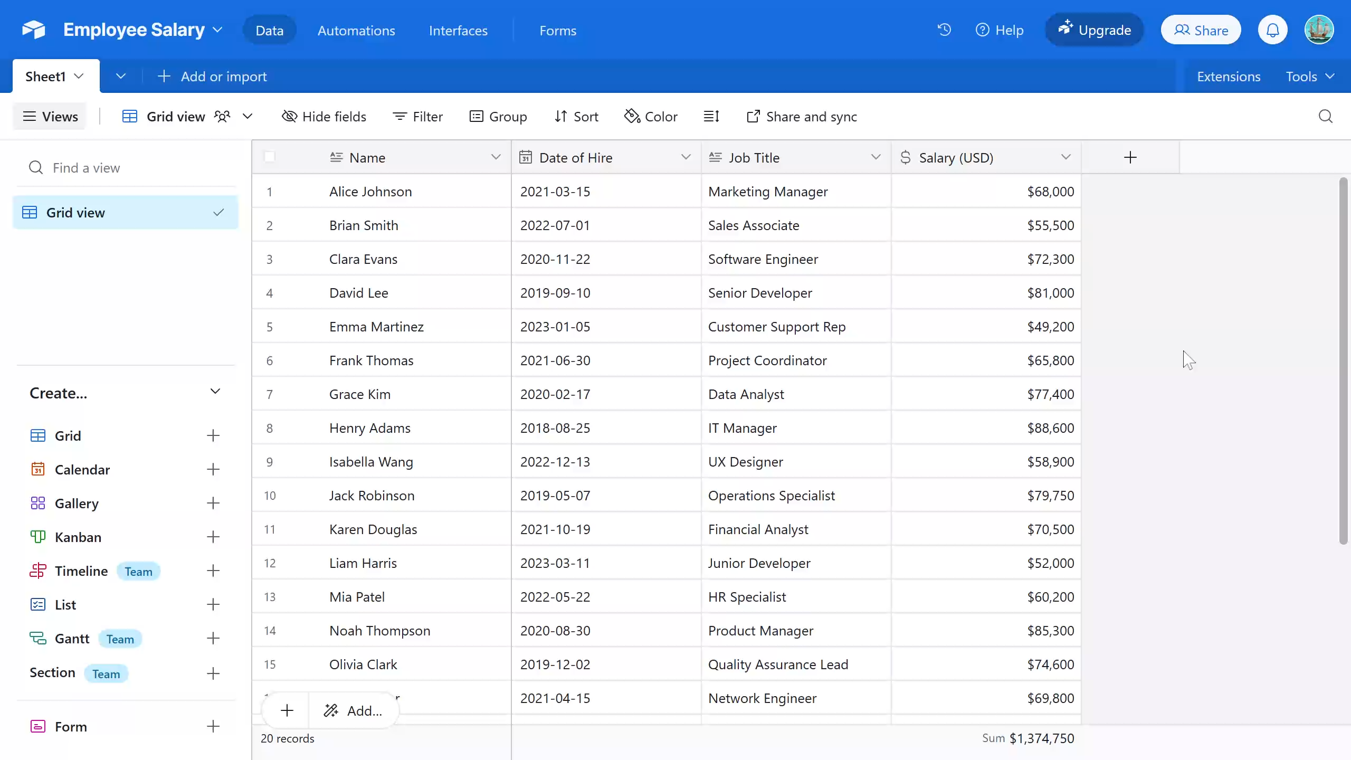
Task: Switch to the Interfaces tab
Action: 458,30
